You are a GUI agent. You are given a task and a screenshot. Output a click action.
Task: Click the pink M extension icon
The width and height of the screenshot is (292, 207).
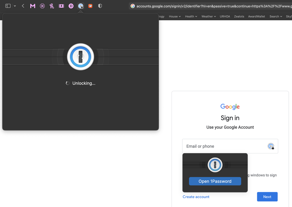click(33, 6)
